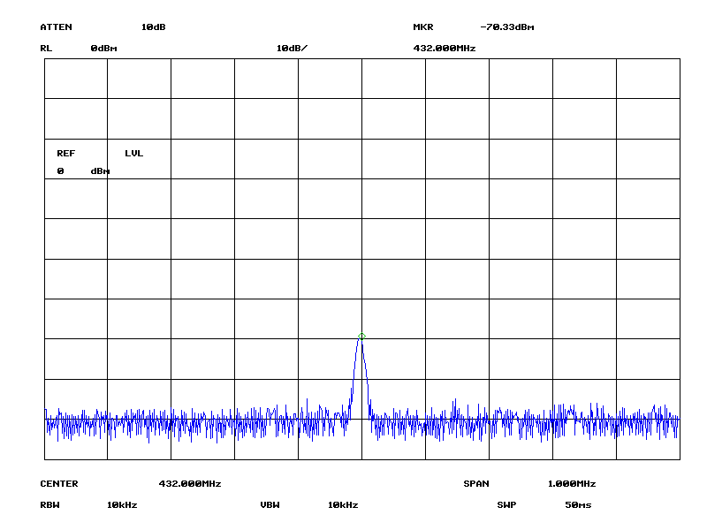Click the green marker circle on the signal peak

[x=361, y=337]
